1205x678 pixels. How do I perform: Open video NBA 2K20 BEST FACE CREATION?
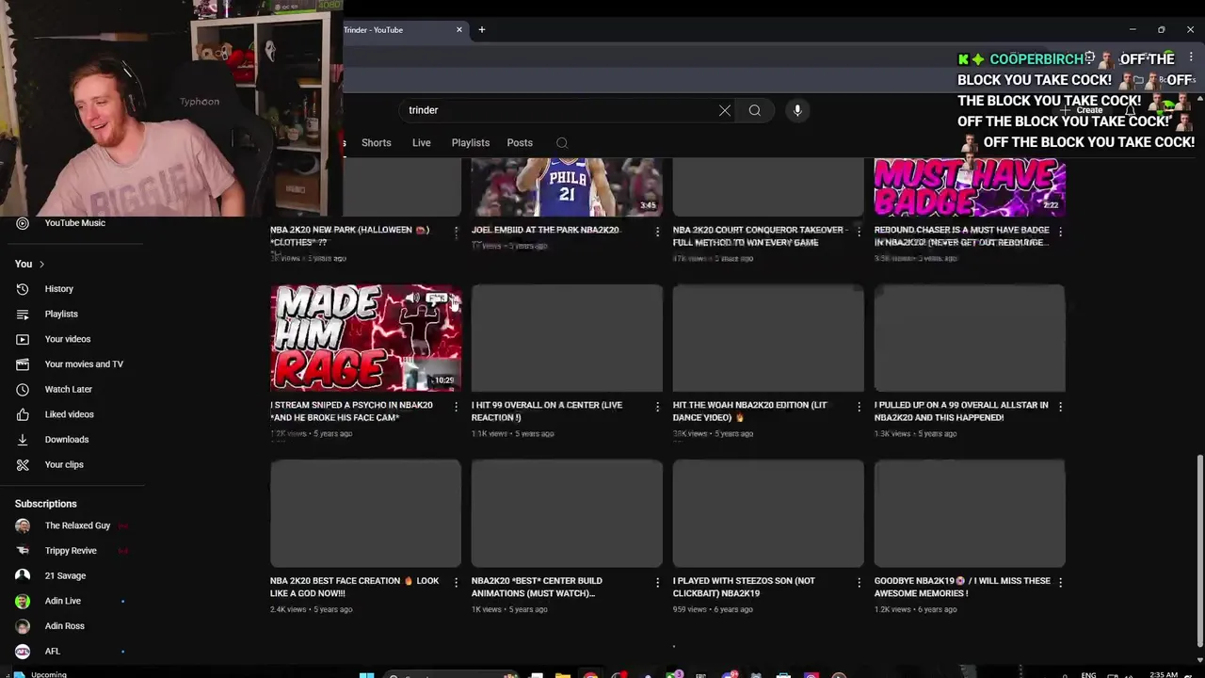(355, 587)
